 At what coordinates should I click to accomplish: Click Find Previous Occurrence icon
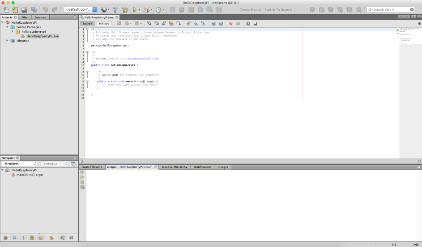(x=157, y=24)
